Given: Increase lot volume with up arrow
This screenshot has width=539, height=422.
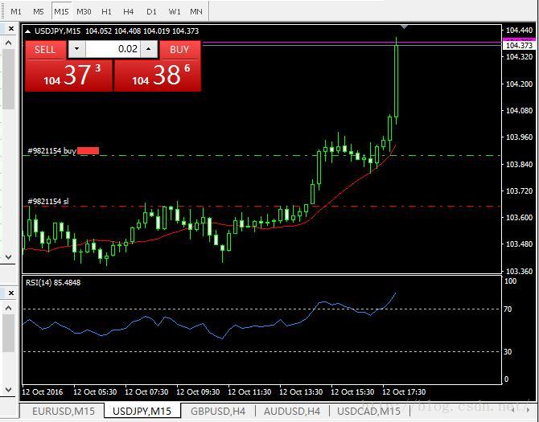Looking at the screenshot, I should pos(149,49).
